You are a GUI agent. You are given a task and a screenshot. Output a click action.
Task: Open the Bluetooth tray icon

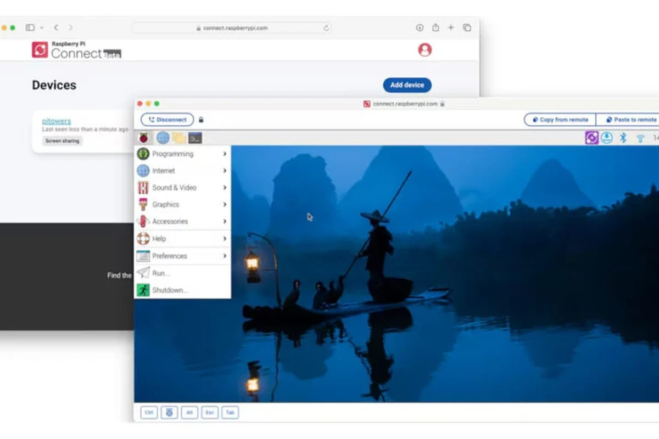click(x=623, y=138)
